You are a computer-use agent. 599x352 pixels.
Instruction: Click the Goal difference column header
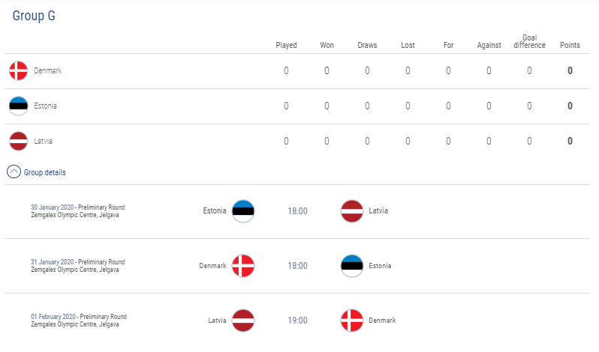[x=529, y=41]
